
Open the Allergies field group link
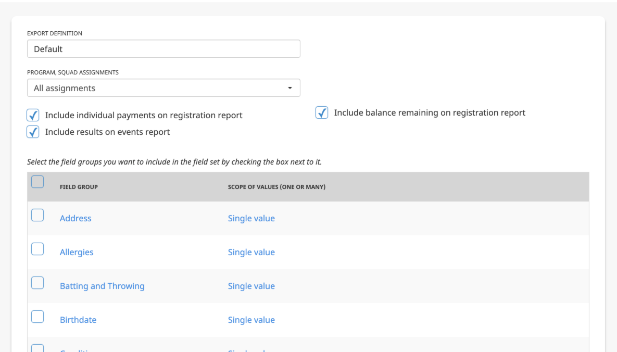coord(77,252)
